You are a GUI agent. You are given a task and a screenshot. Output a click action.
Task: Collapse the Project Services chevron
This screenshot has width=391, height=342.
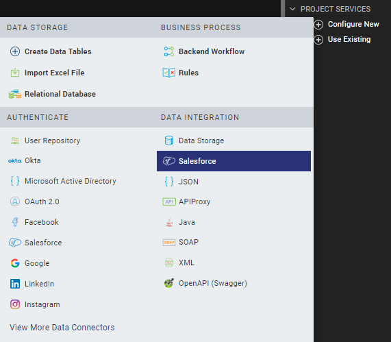click(x=292, y=9)
